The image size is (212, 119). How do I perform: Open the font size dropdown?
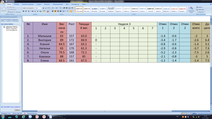click(41, 8)
